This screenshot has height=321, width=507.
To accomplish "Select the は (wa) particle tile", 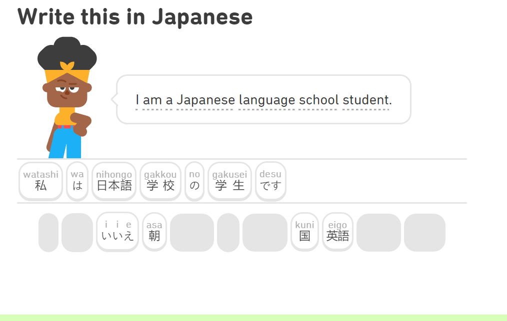I will point(77,181).
